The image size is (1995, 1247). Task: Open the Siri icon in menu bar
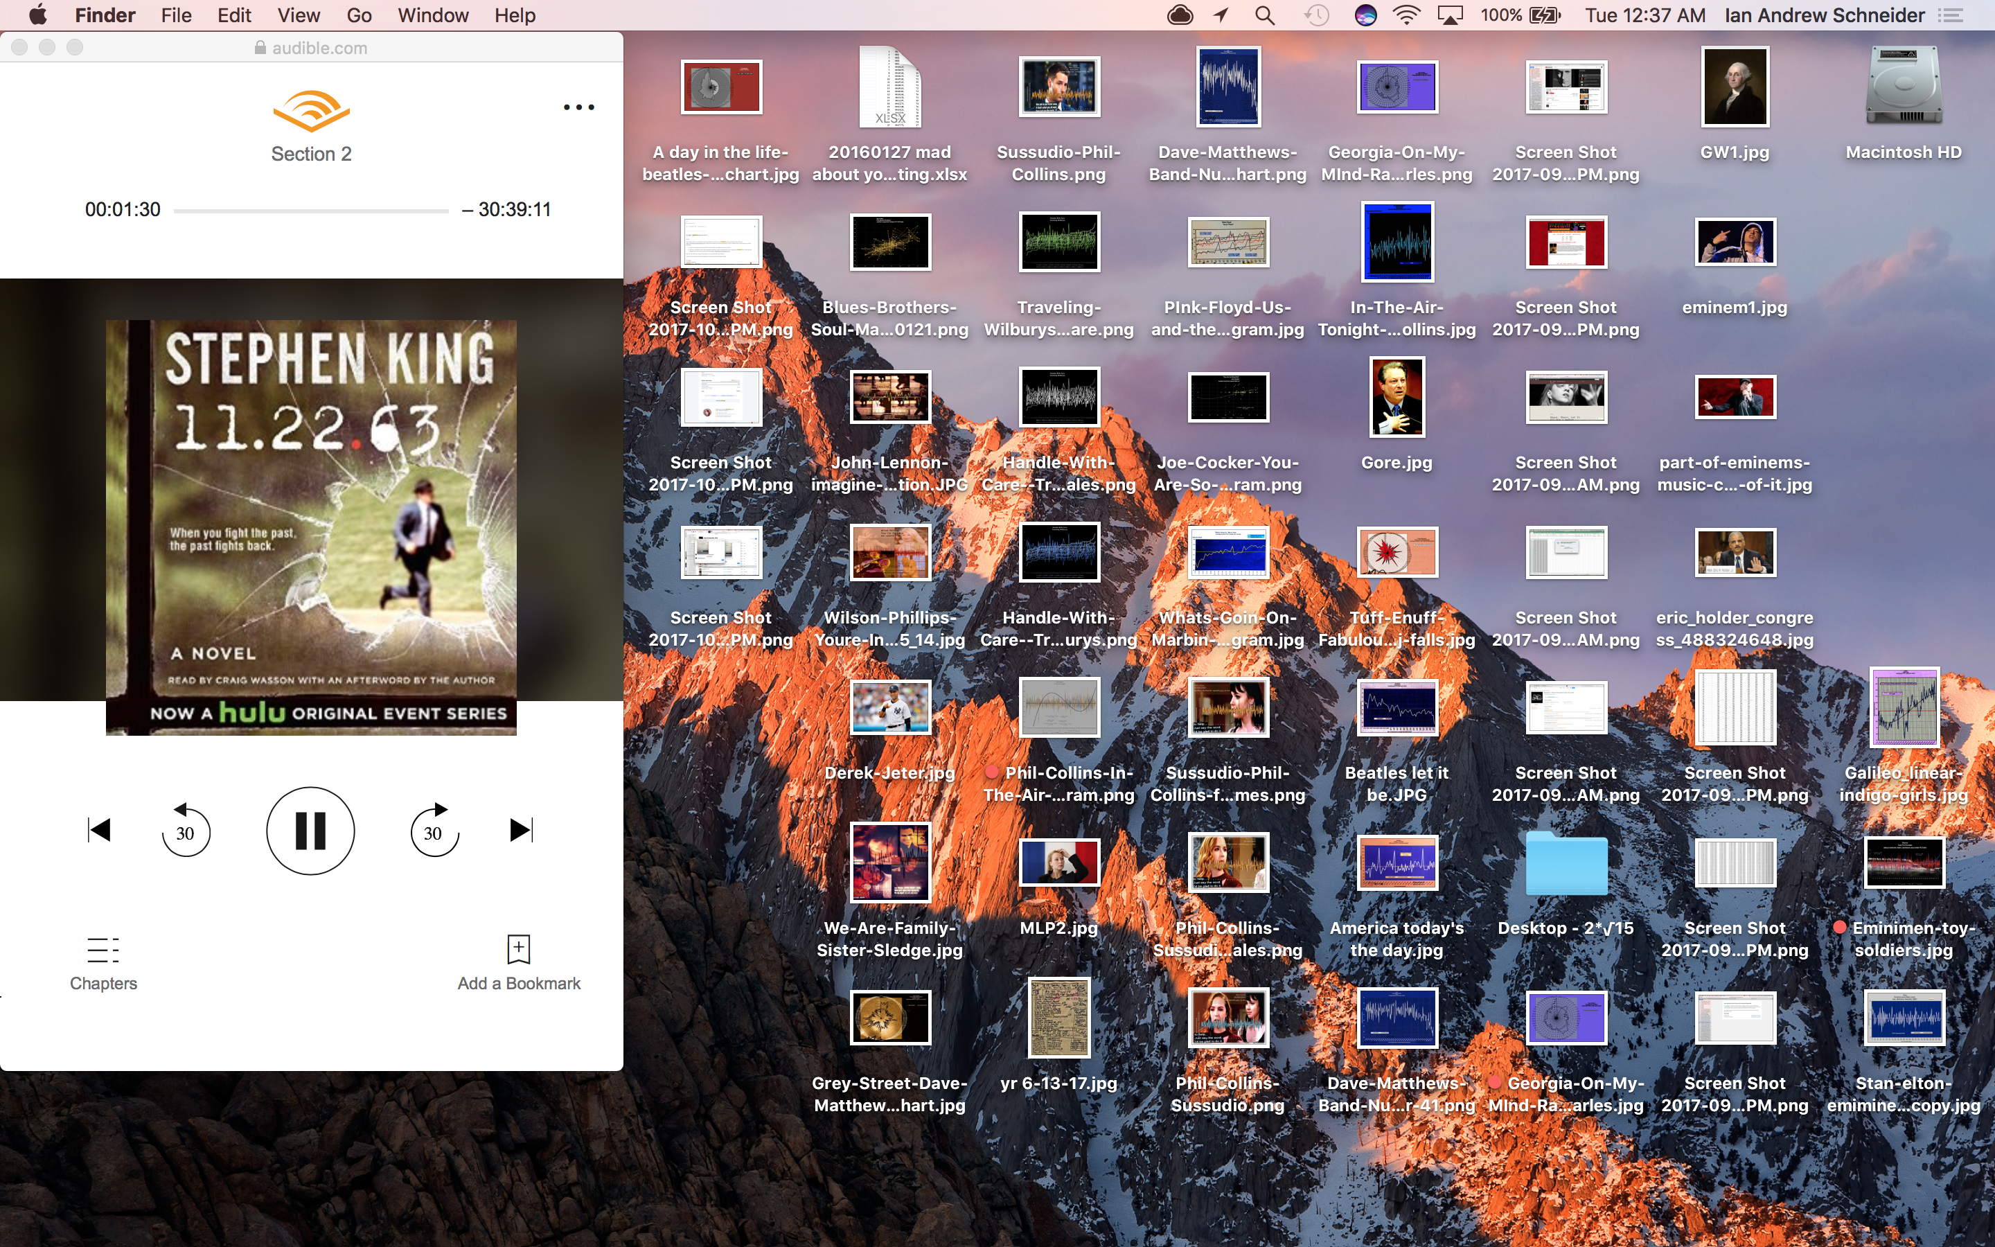click(1365, 16)
